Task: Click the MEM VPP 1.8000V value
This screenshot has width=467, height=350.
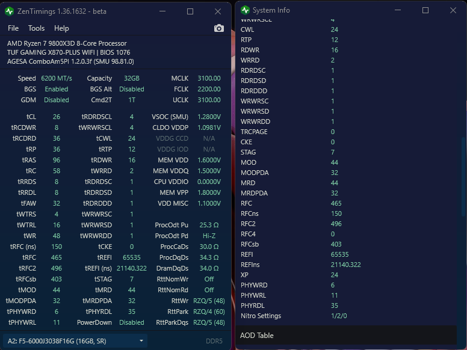Action: [209, 192]
